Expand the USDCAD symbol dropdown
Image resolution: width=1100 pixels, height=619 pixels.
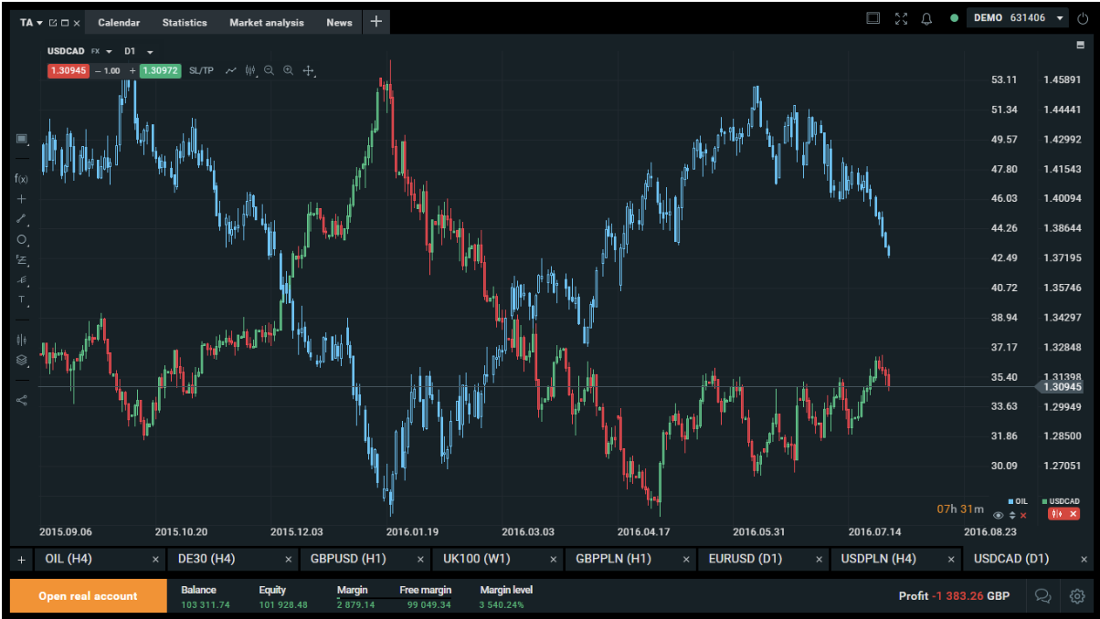pyautogui.click(x=109, y=51)
